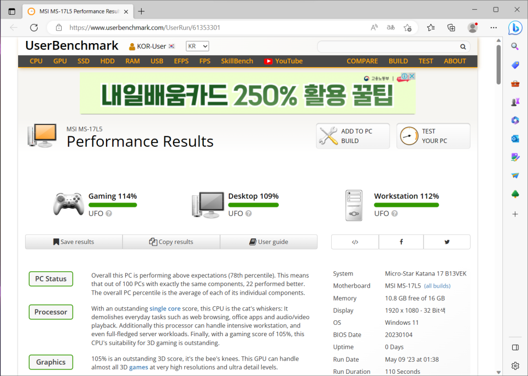
Task: Follow the single core link
Action: coord(165,308)
